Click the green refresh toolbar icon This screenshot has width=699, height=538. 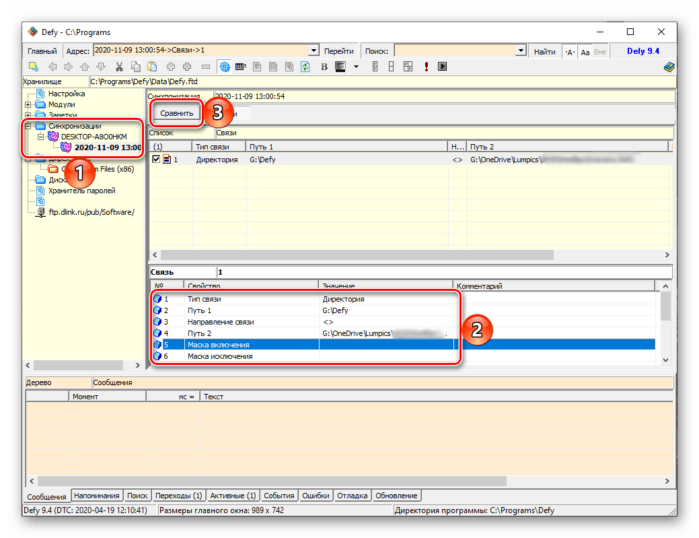tap(305, 67)
